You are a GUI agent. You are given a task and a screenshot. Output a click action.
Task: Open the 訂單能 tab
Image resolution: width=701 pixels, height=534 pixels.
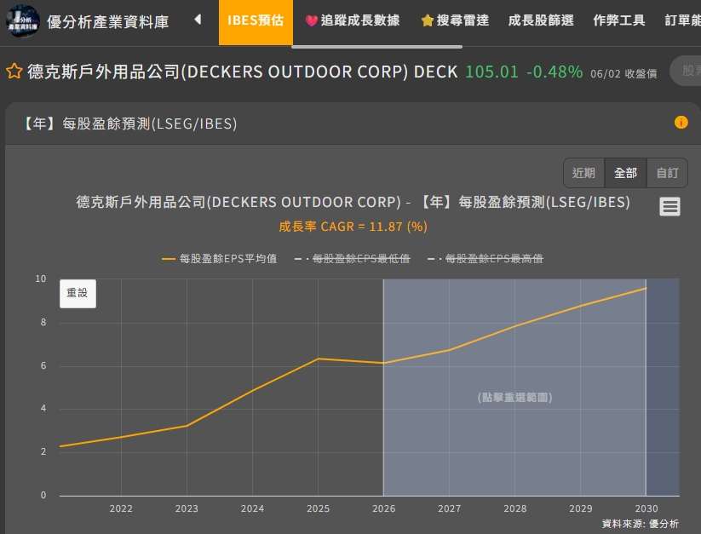click(x=682, y=20)
